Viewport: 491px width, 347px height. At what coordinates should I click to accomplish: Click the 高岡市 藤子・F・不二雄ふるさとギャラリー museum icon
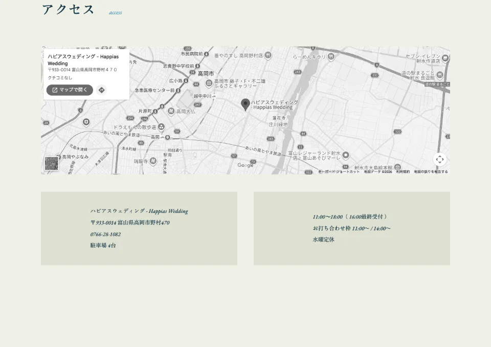point(209,83)
